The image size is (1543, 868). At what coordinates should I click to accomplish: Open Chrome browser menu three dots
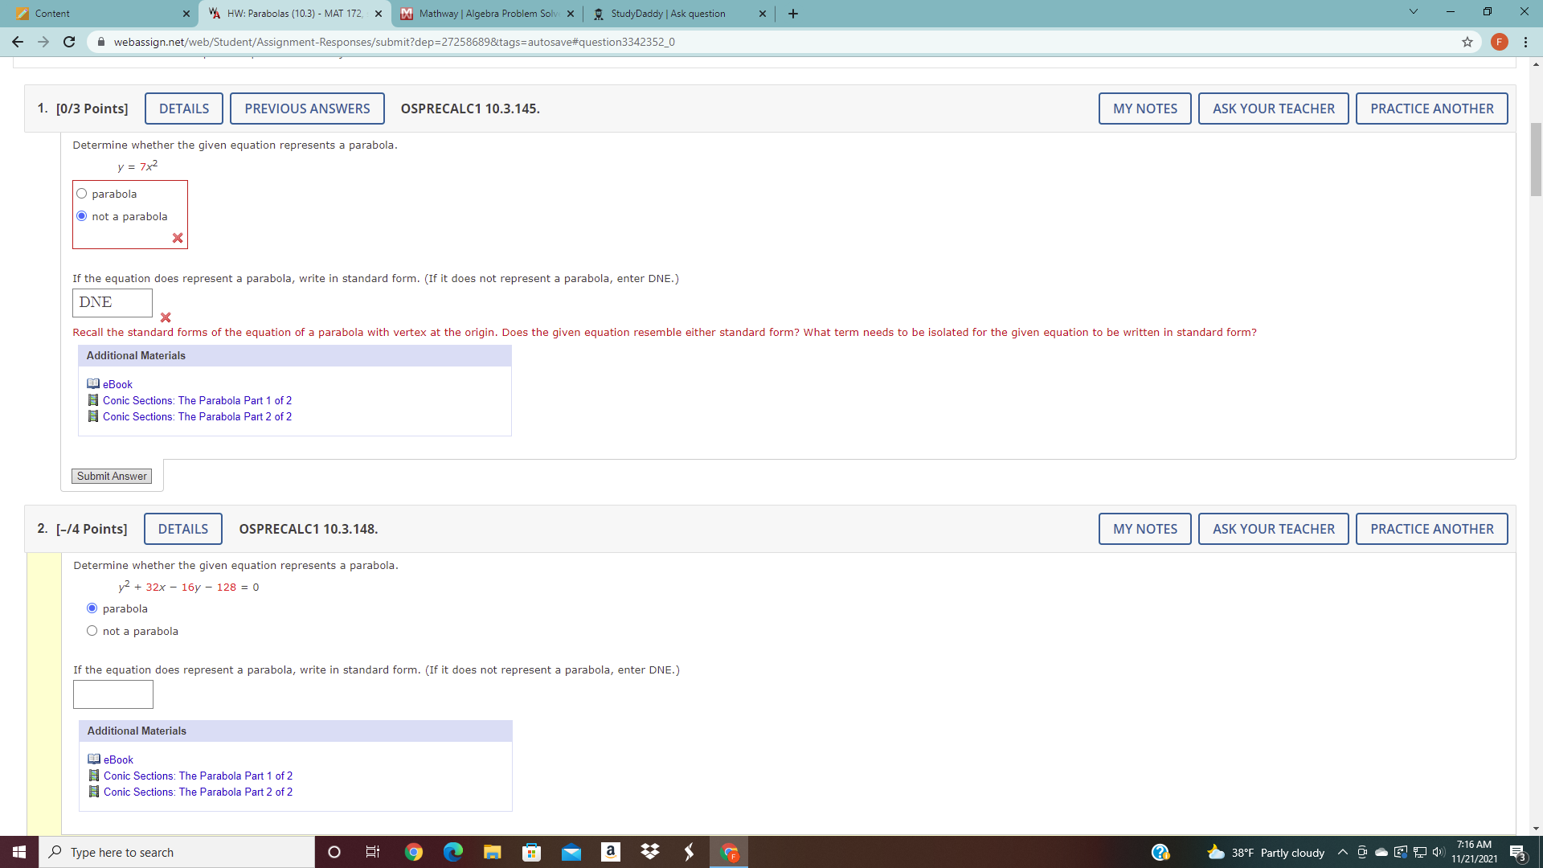click(1525, 42)
